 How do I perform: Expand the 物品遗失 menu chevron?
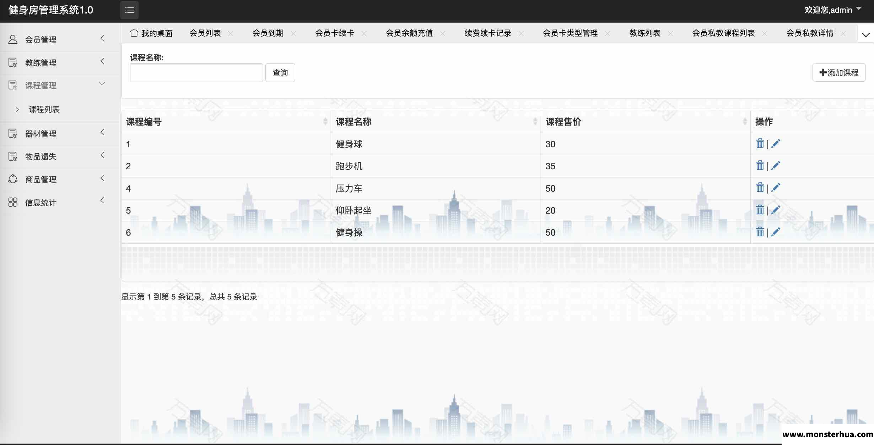102,155
